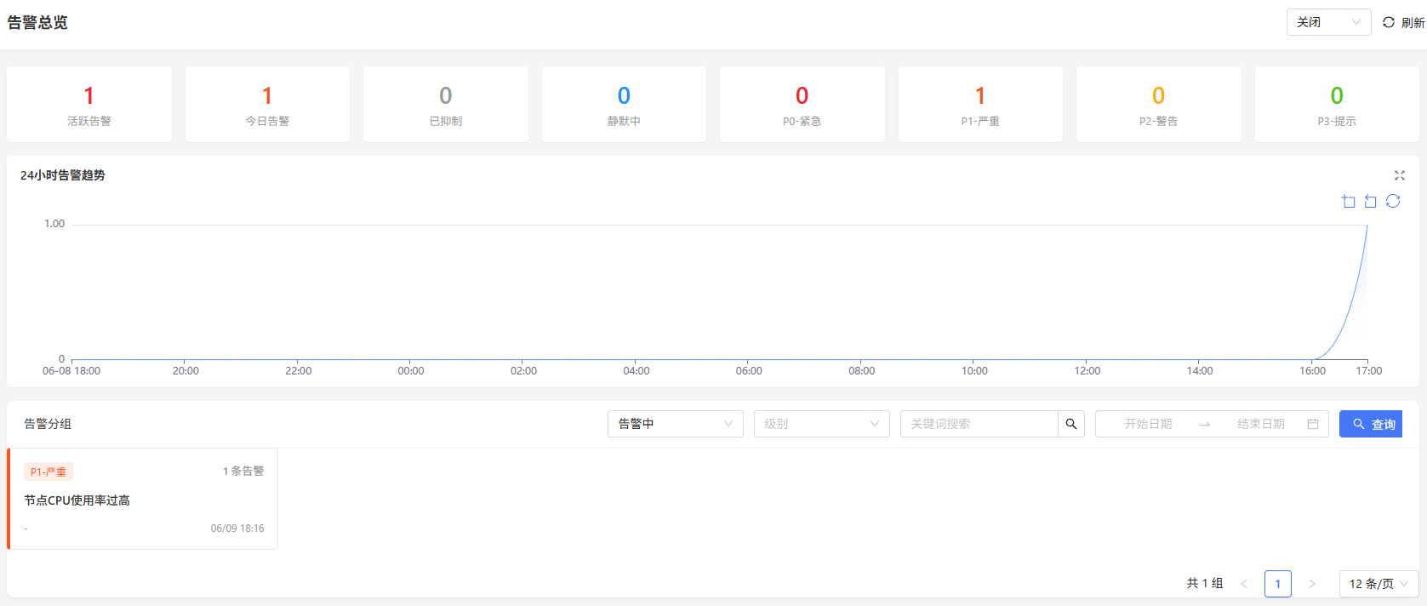The image size is (1427, 606).
Task: Click the 告警分组 section title
Action: (48, 424)
